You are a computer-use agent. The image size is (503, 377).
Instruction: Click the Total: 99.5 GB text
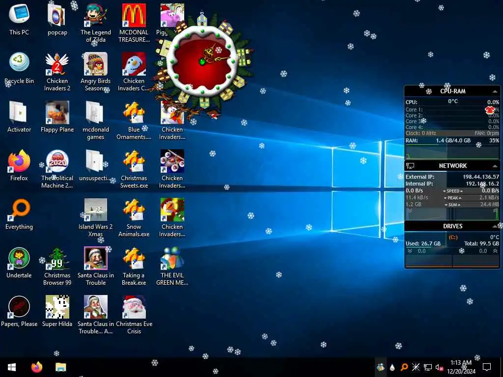(x=481, y=243)
